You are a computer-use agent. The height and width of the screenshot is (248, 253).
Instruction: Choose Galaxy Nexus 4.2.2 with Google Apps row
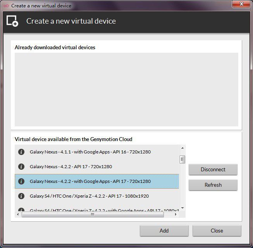pyautogui.click(x=90, y=181)
